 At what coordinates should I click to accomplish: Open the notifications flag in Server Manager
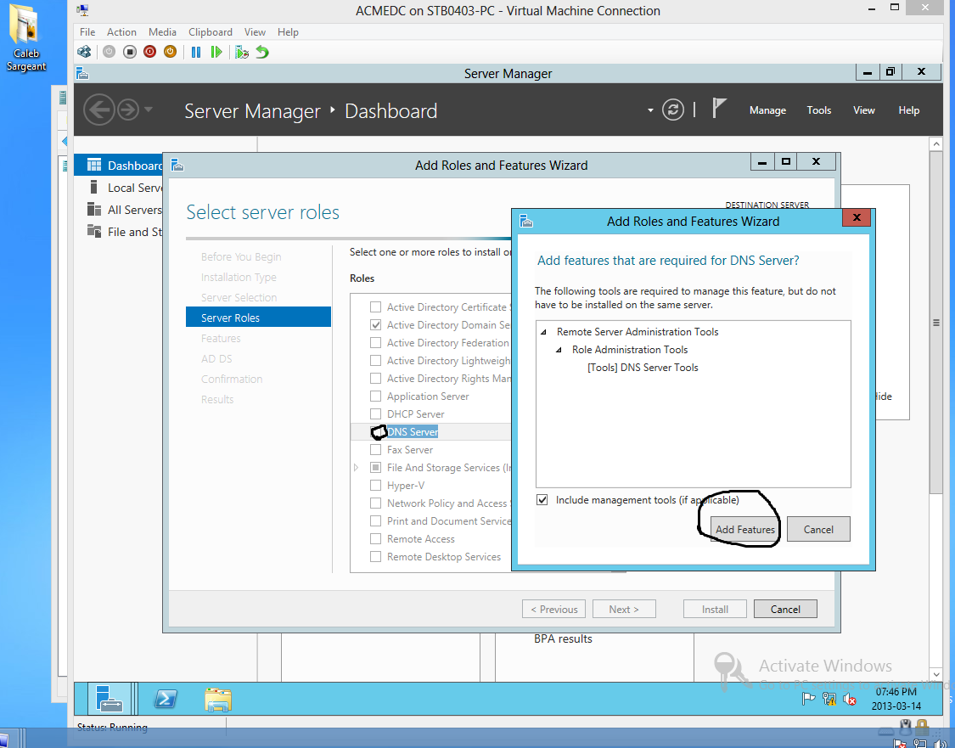click(x=719, y=109)
